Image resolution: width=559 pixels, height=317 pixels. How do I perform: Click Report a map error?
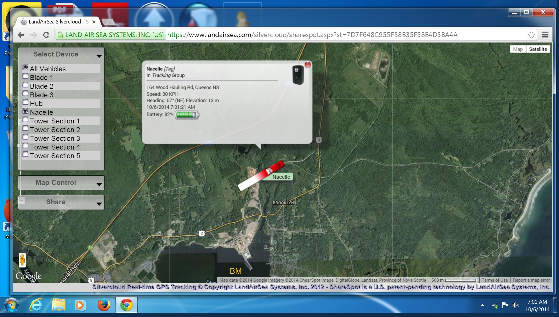(531, 280)
